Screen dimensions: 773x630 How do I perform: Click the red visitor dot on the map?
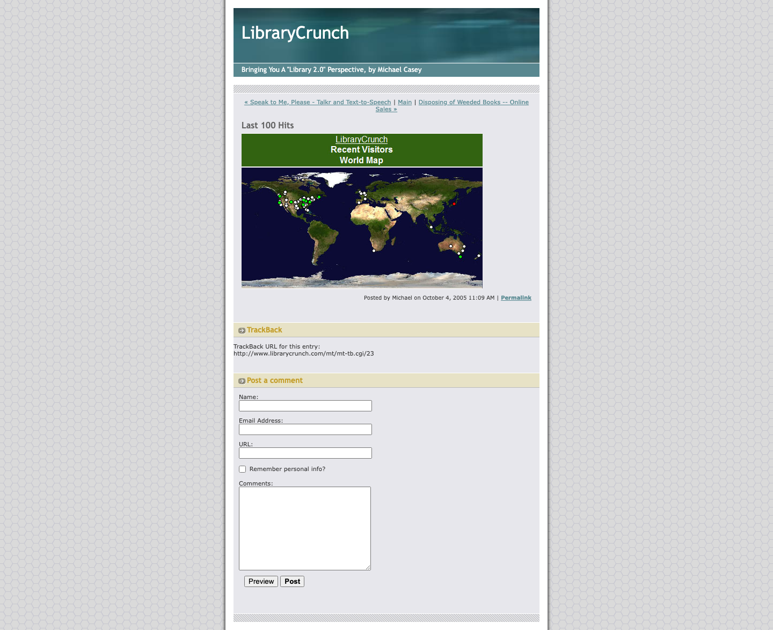(454, 204)
